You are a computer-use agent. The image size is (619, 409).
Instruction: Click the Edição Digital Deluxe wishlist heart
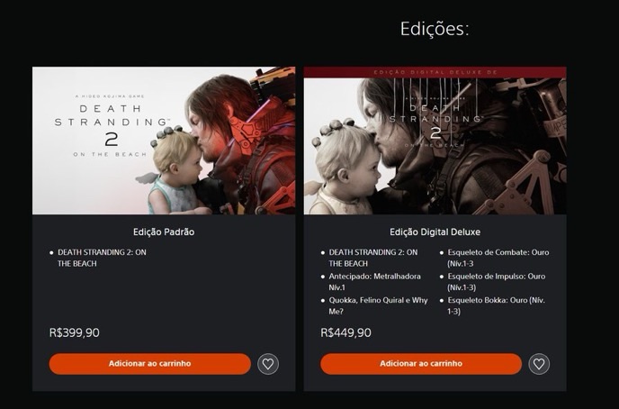tap(539, 364)
